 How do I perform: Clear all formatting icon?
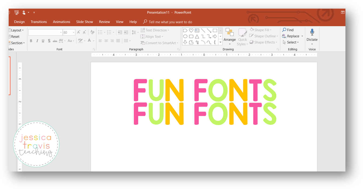[92, 32]
